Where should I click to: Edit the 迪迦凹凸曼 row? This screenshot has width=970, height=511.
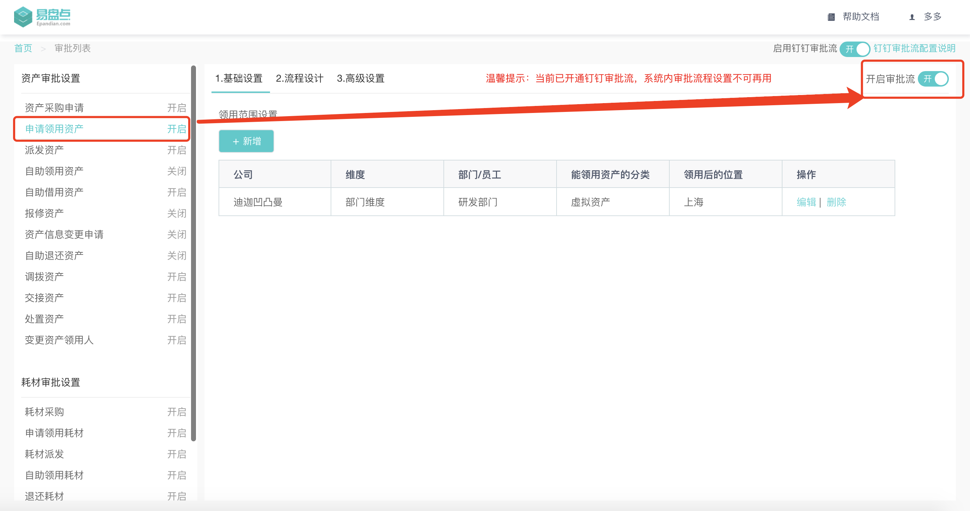(806, 202)
